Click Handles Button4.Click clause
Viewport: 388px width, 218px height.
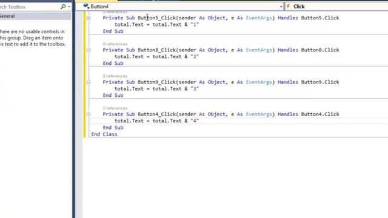pos(309,114)
